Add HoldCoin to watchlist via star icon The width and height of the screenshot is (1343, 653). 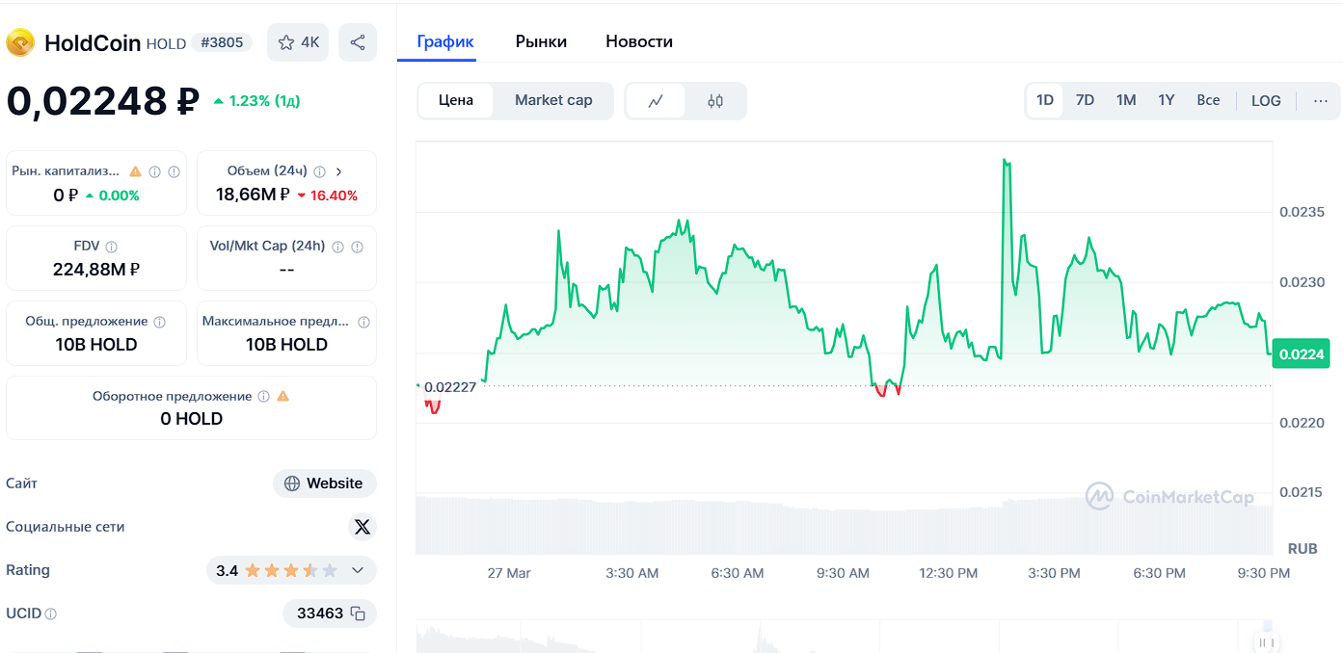pos(285,42)
